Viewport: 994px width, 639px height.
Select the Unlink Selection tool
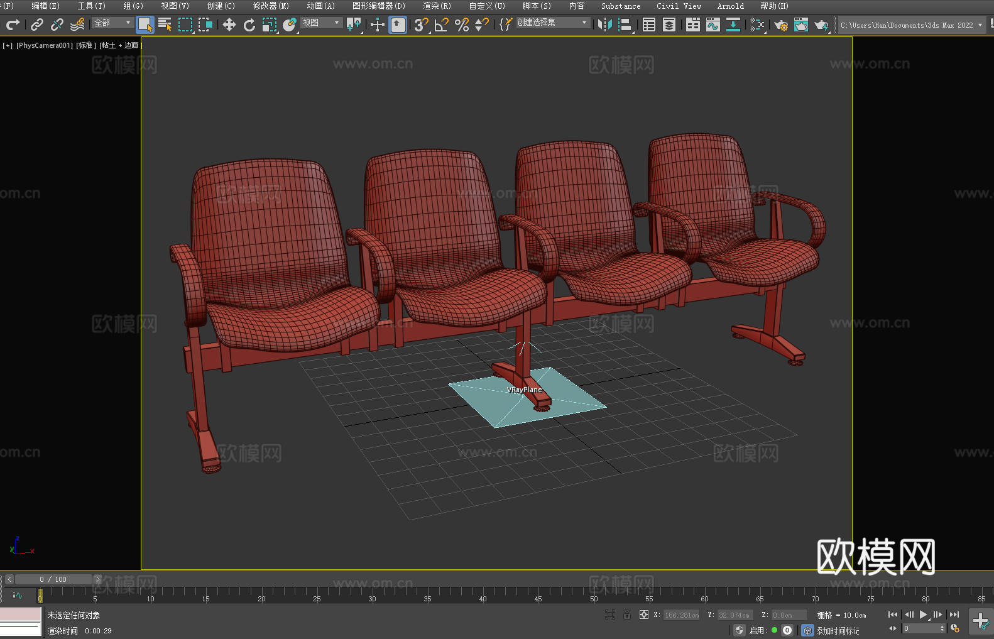[x=57, y=25]
